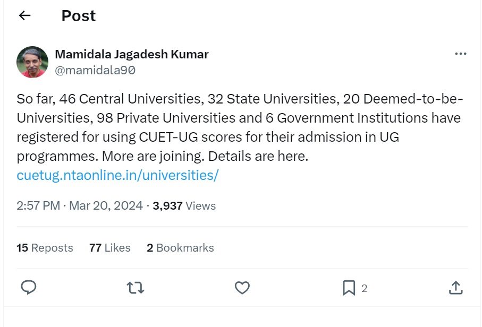Click the post text about CUET-UG scores
The height and width of the screenshot is (327, 482).
point(239,128)
